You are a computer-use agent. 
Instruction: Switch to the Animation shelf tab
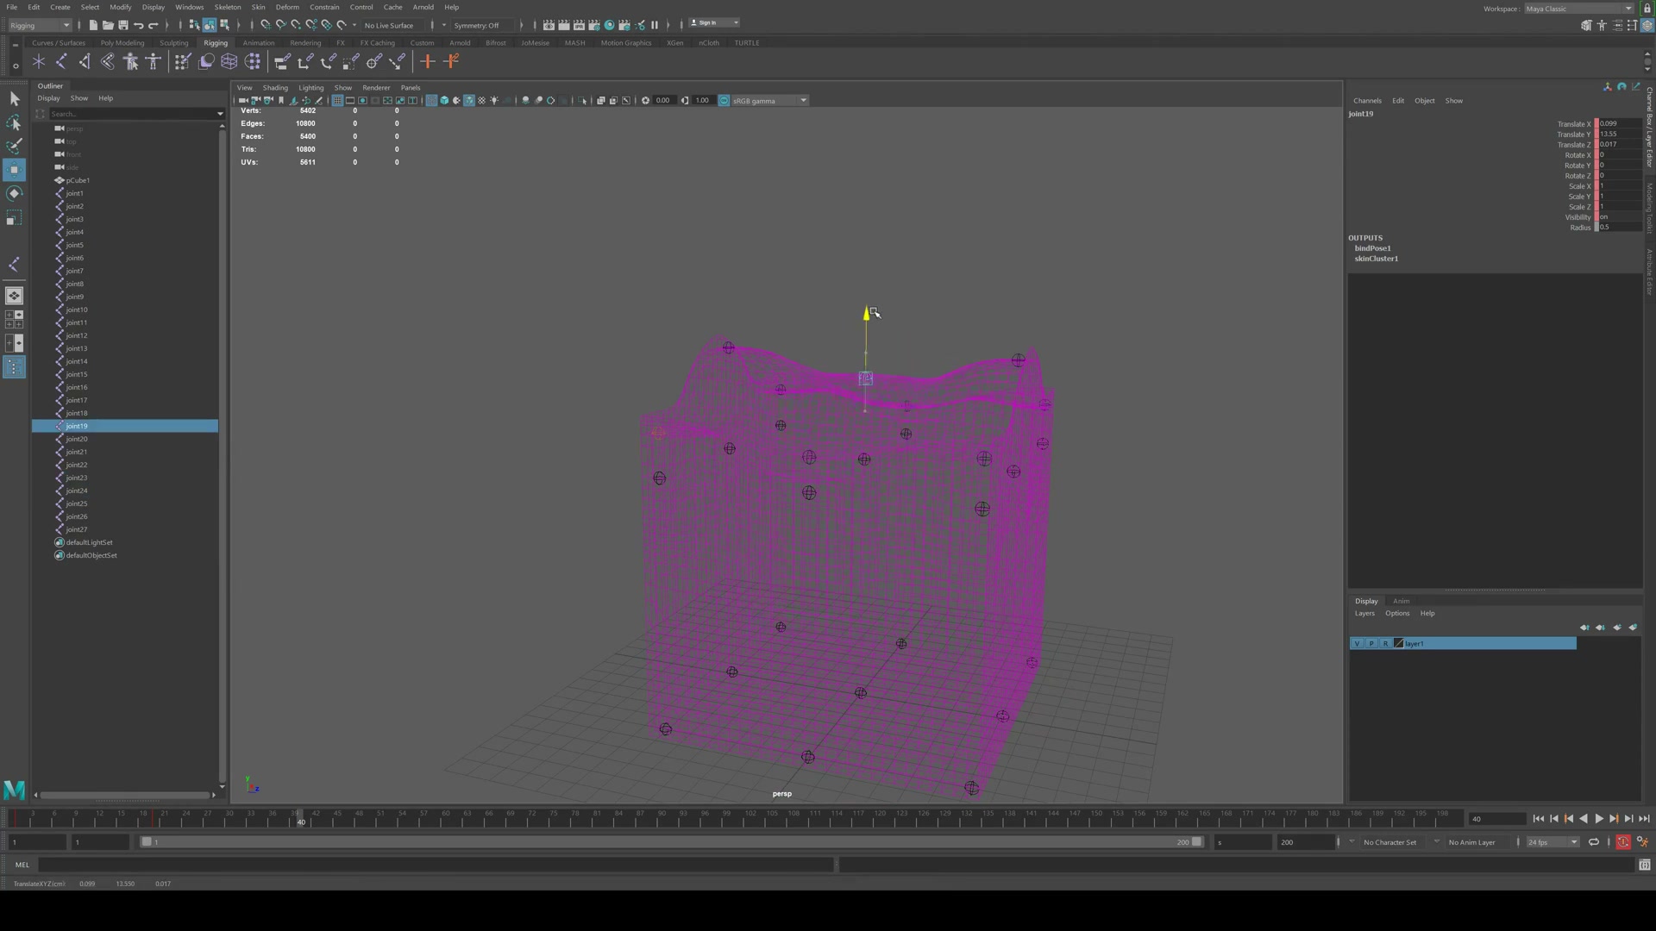tap(259, 43)
